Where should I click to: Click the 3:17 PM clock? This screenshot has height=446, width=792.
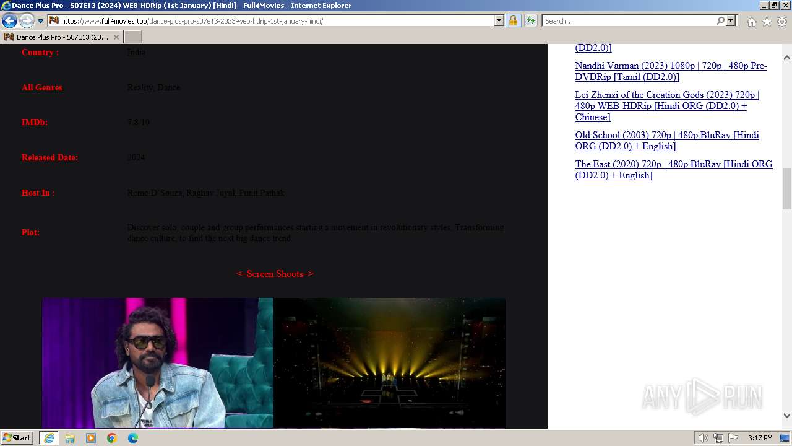(760, 438)
